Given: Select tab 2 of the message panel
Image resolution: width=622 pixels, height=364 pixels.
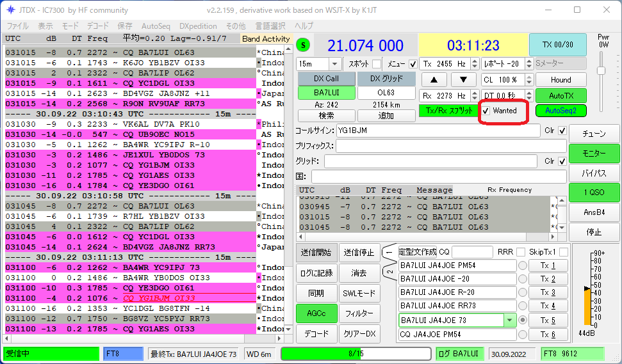Looking at the screenshot, I should coord(389,272).
